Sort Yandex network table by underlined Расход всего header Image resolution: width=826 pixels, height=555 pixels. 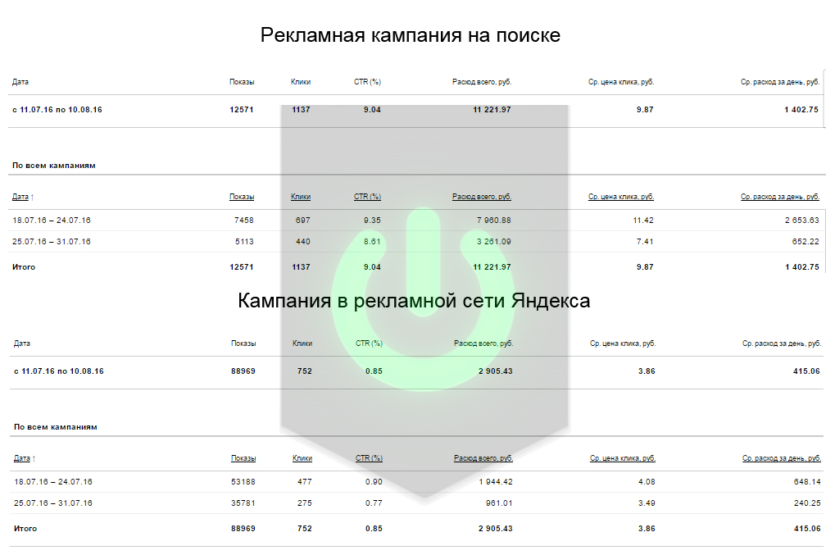point(483,458)
